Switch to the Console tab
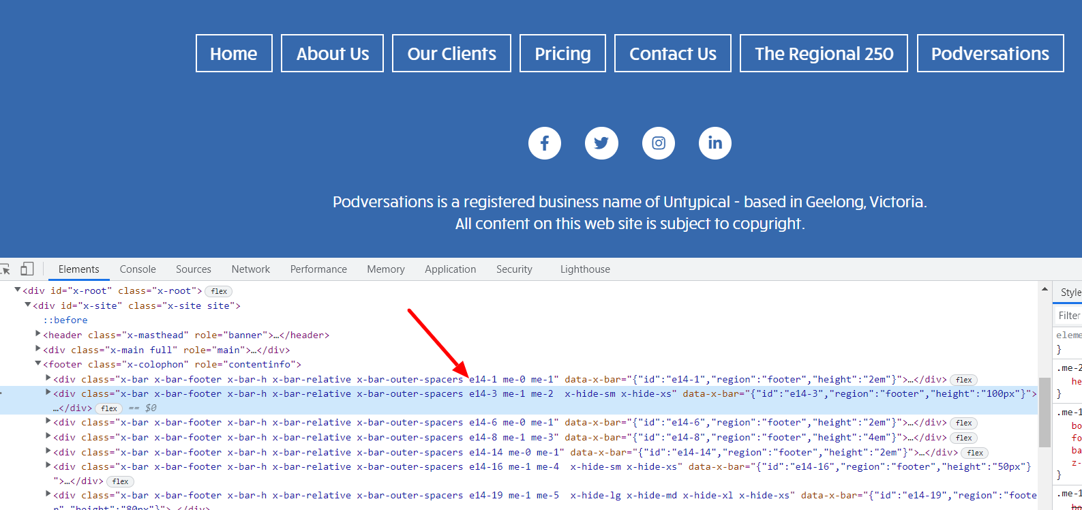The height and width of the screenshot is (510, 1082). coord(138,269)
